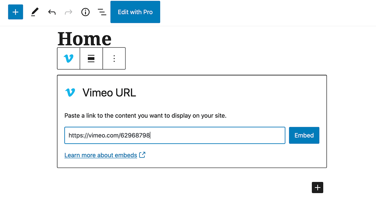Open the blue block inserter plus button
This screenshot has height=206, width=376.
click(15, 12)
